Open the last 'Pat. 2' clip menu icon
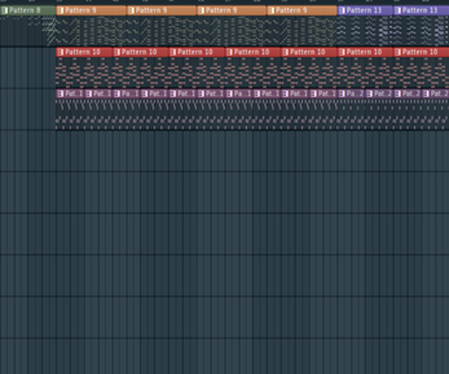Screen dimensions: 449x374 tap(426, 94)
